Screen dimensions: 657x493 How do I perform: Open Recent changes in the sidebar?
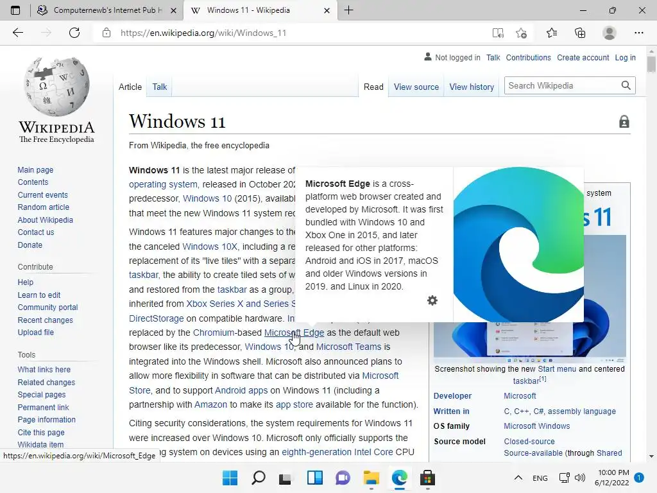(46, 320)
